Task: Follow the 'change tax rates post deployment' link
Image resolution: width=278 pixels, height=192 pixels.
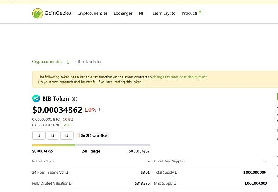Action: [x=180, y=77]
